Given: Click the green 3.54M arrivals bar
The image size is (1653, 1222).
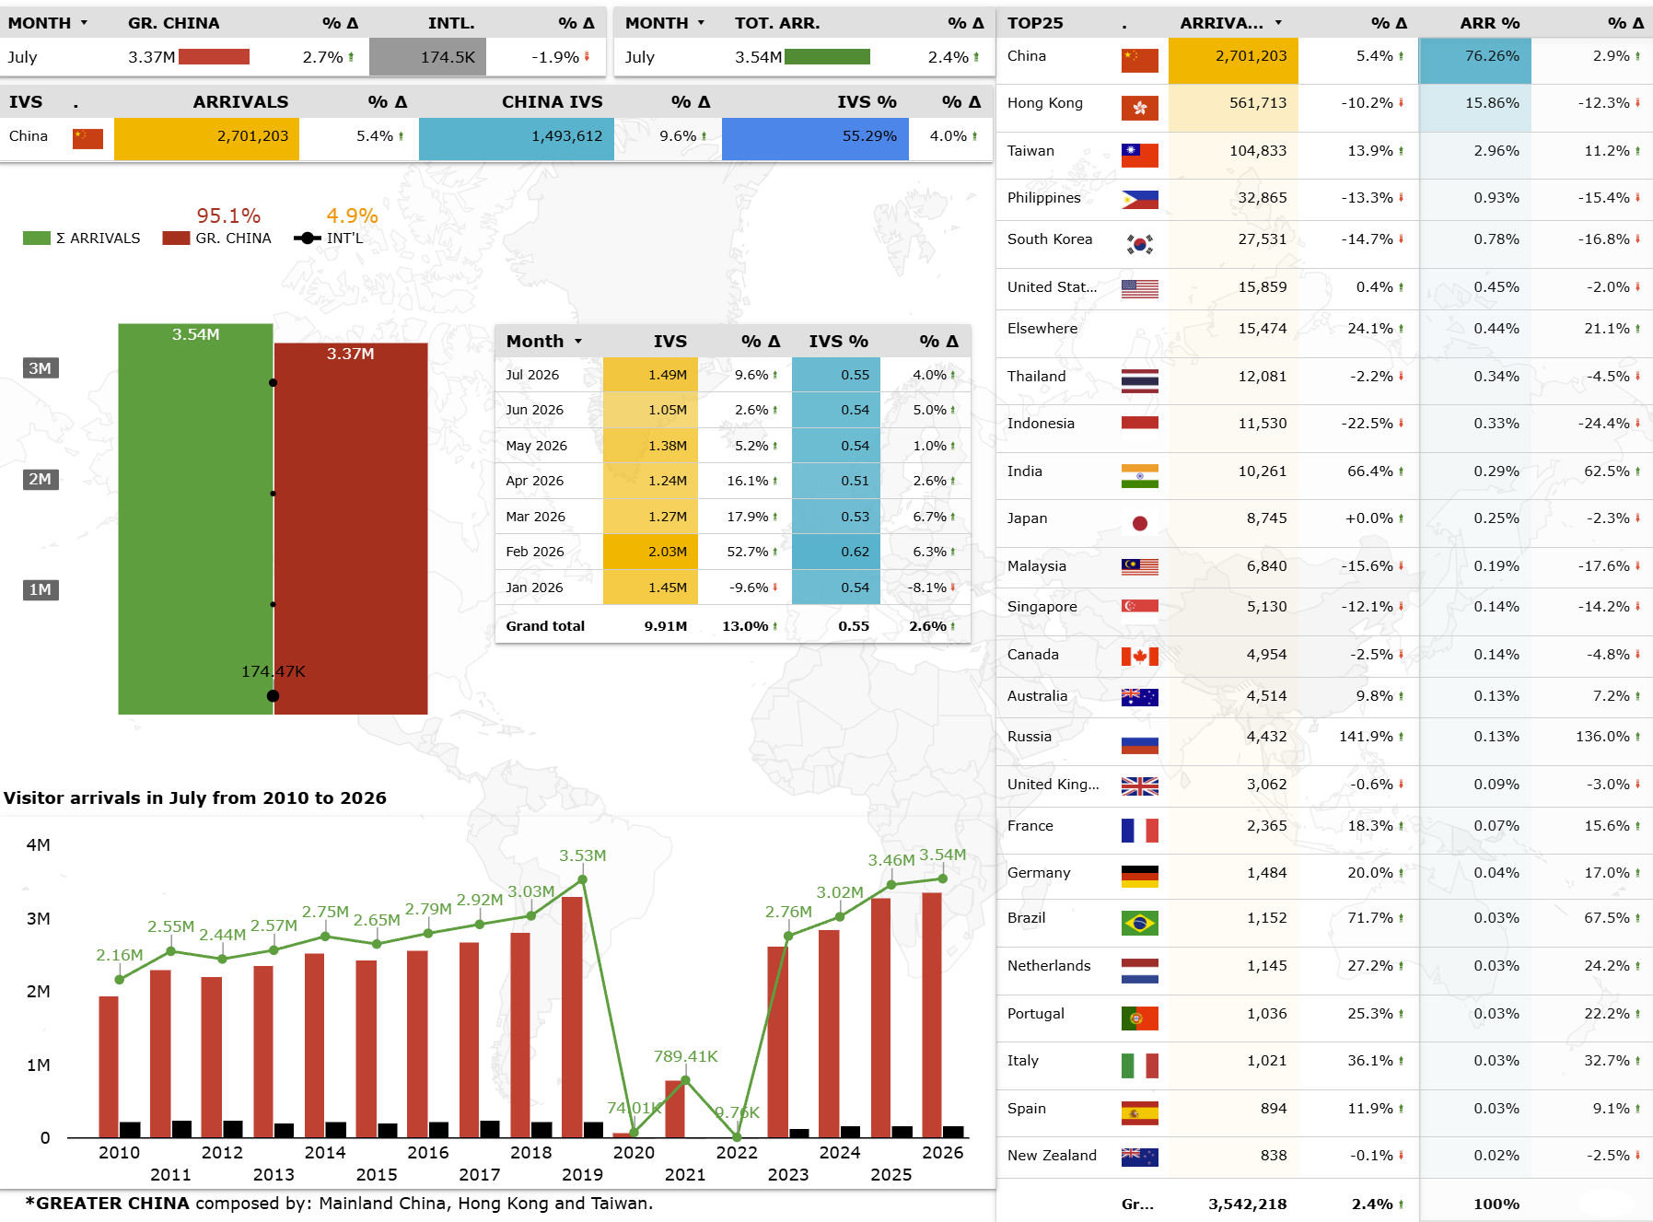Looking at the screenshot, I should (x=195, y=518).
